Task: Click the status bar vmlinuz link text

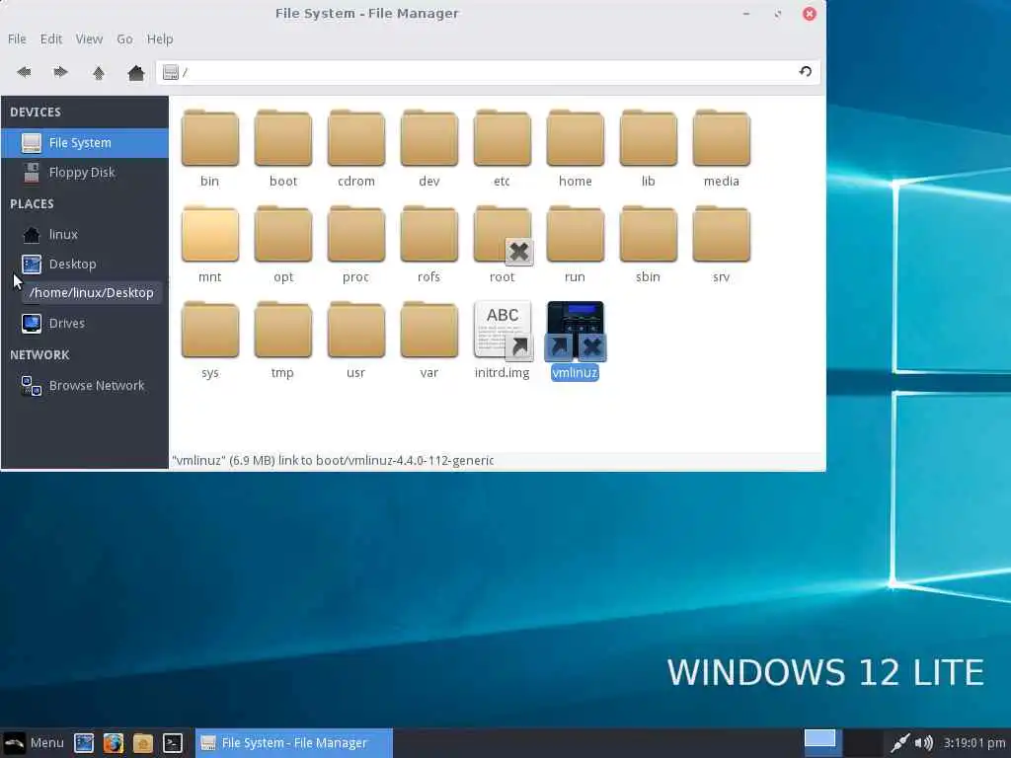Action: (333, 460)
